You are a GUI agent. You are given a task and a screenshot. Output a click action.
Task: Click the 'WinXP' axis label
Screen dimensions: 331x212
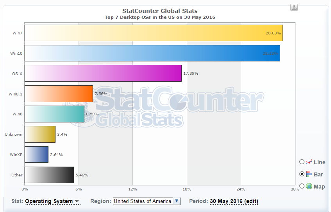[16, 155]
